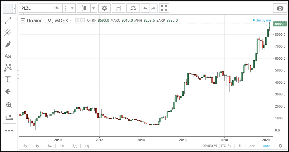Toggle percent scale mode

click(x=240, y=146)
